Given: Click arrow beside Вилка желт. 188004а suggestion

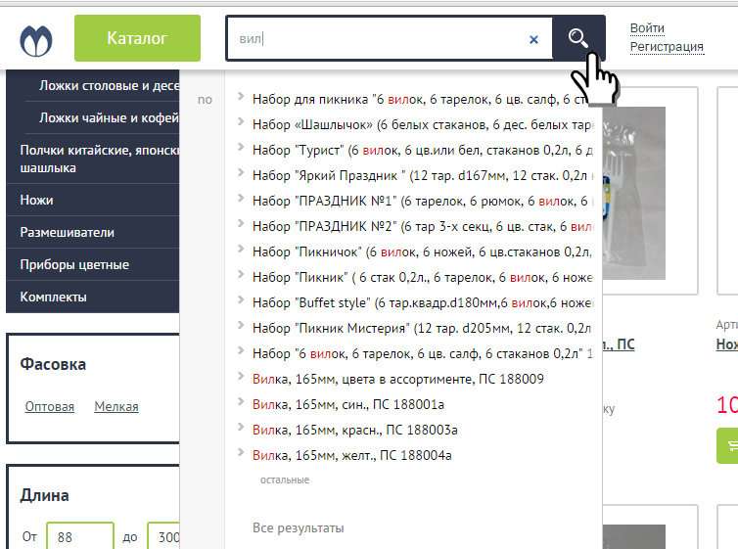Looking at the screenshot, I should 241,452.
